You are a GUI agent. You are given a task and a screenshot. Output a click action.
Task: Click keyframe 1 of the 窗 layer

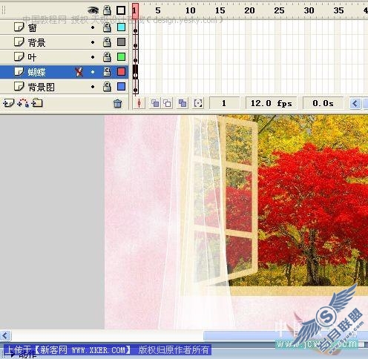(x=135, y=27)
